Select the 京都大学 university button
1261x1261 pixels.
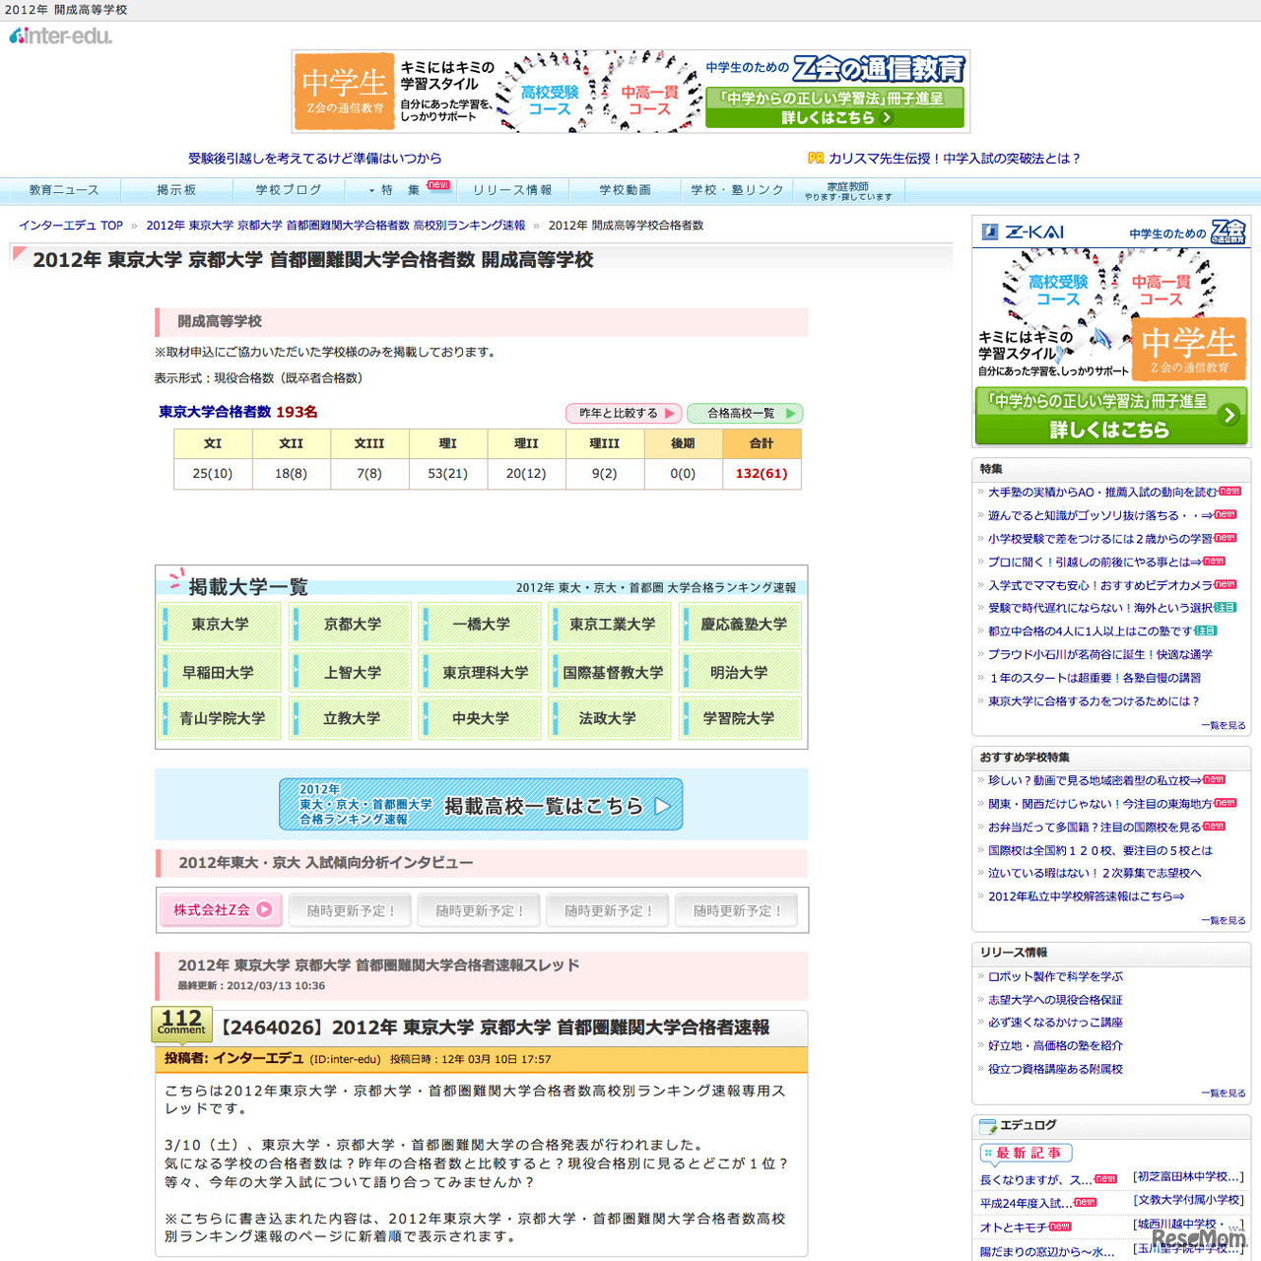click(351, 625)
